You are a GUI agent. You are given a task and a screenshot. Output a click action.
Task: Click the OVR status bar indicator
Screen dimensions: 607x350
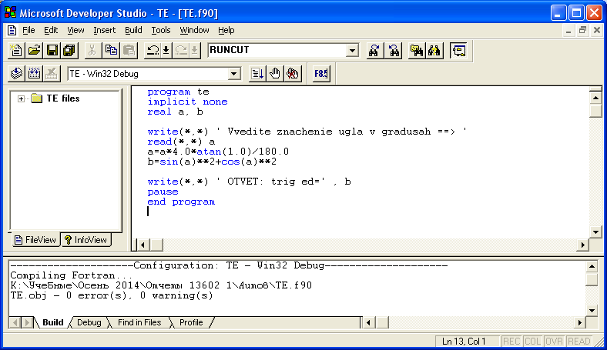554,342
